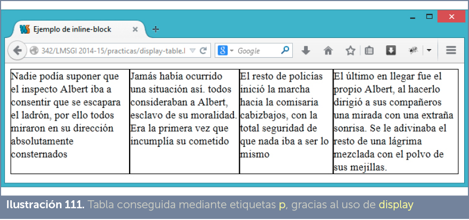Open the hamburger menu button
Image resolution: width=469 pixels, height=220 pixels.
click(x=451, y=51)
